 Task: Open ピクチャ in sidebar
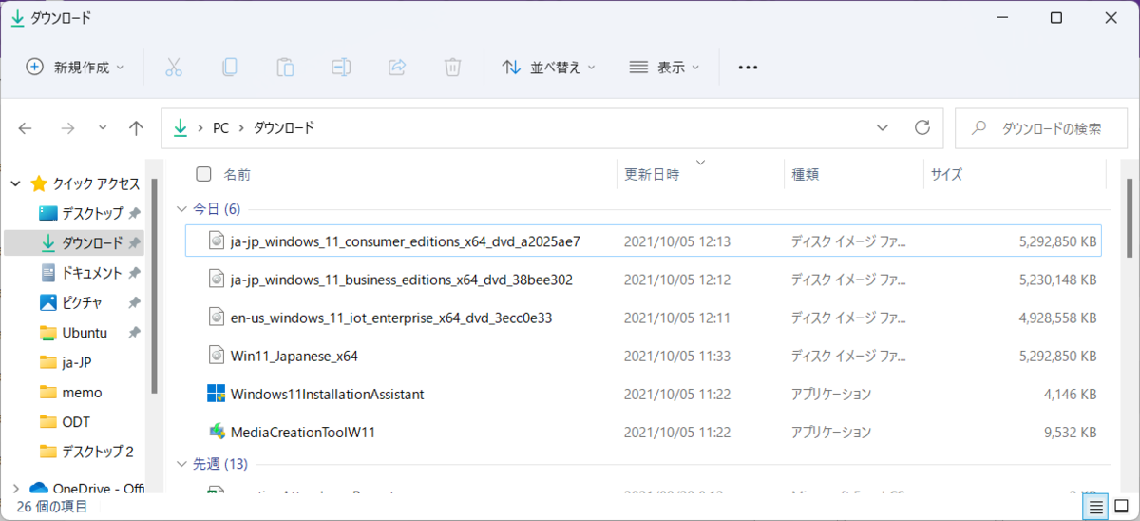click(71, 302)
